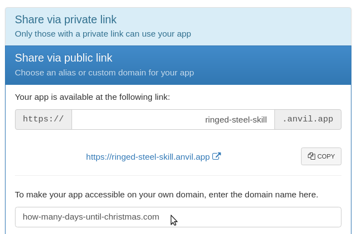Expand the "Share via private link" section
Screen dimensions: 357x234
coord(65,20)
